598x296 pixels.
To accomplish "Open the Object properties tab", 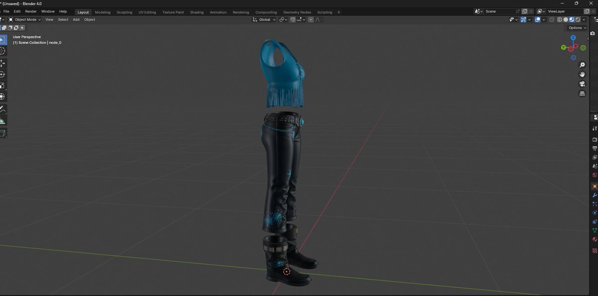I will (595, 186).
